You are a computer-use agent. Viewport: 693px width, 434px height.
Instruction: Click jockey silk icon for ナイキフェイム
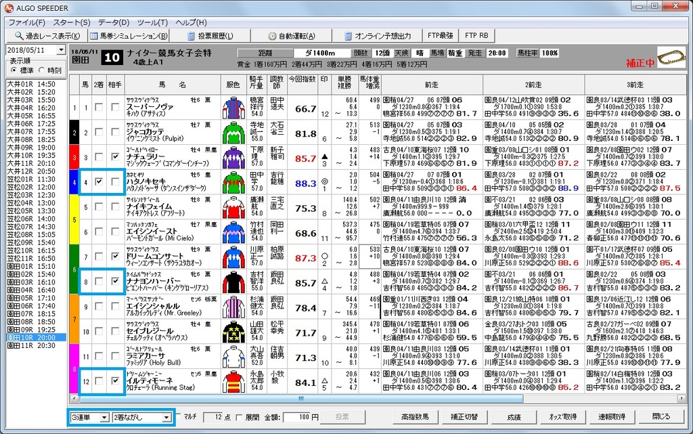tap(233, 208)
